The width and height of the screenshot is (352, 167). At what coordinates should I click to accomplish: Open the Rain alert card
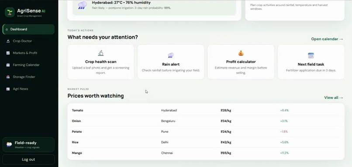click(x=171, y=62)
